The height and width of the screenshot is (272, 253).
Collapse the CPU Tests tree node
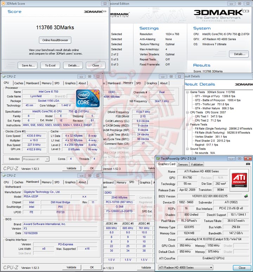tap(188, 112)
